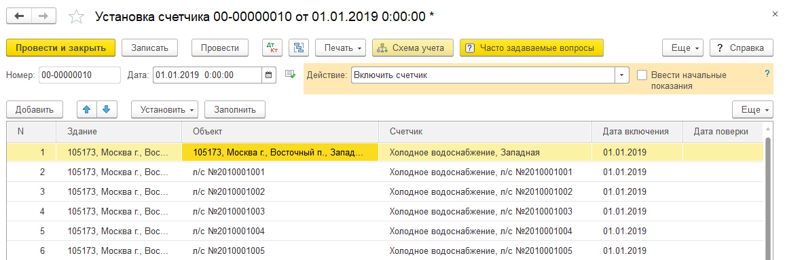The image size is (785, 260).
Task: Sort by the N column header
Action: point(31,132)
